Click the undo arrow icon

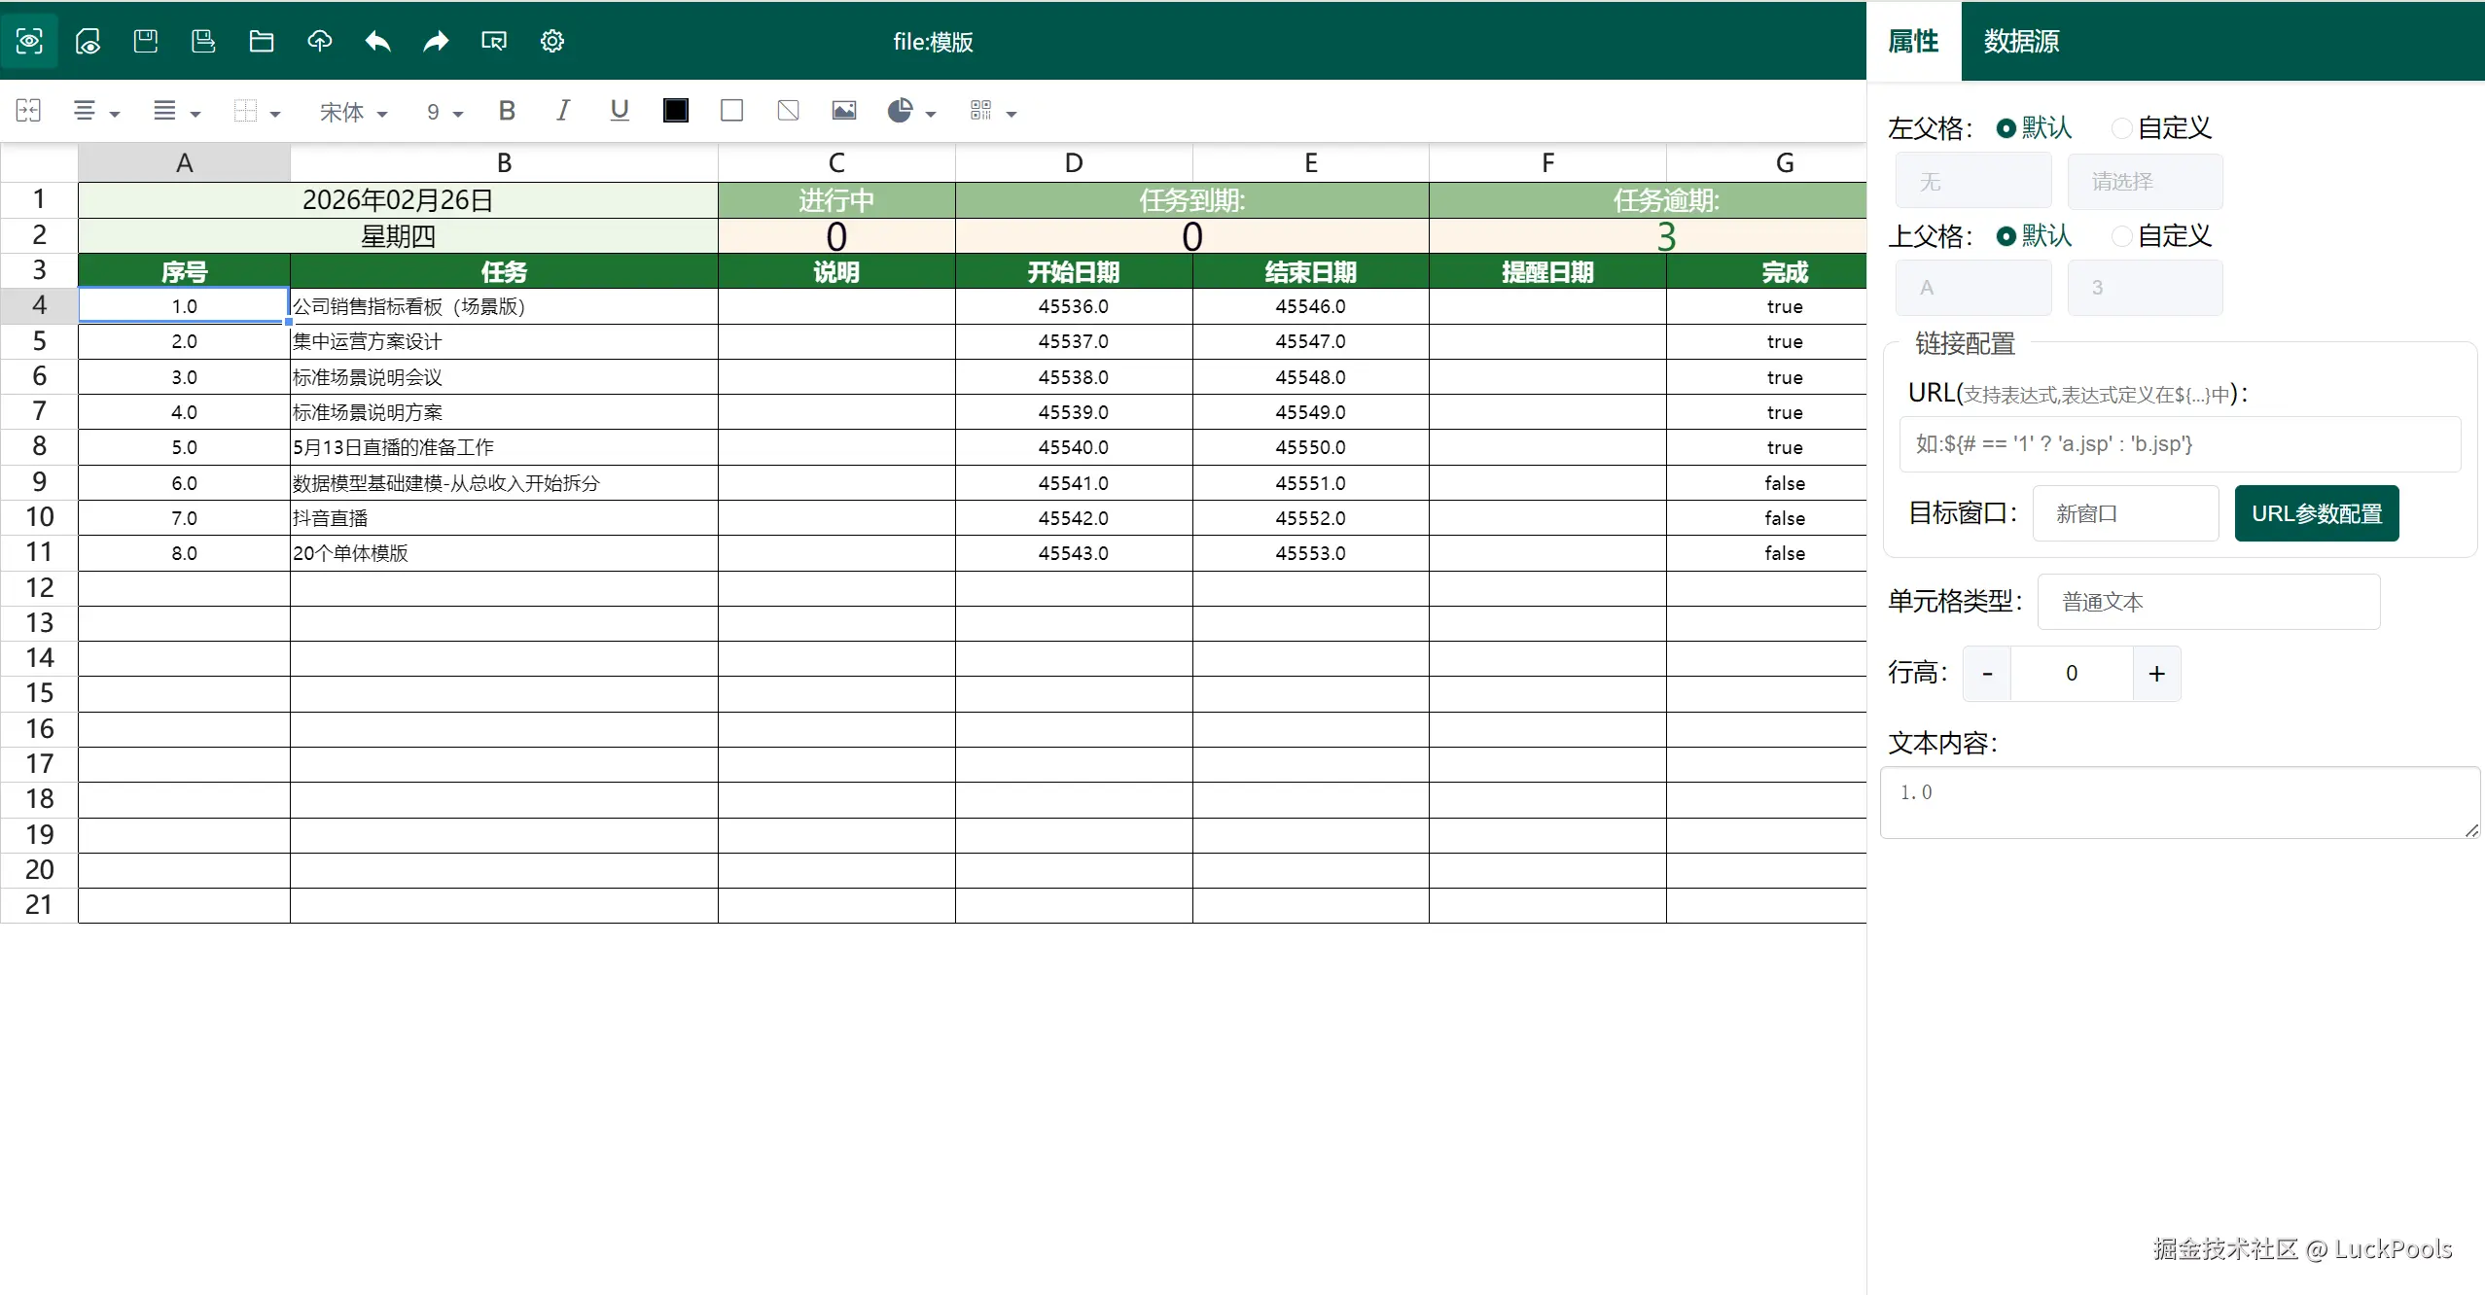tap(377, 41)
